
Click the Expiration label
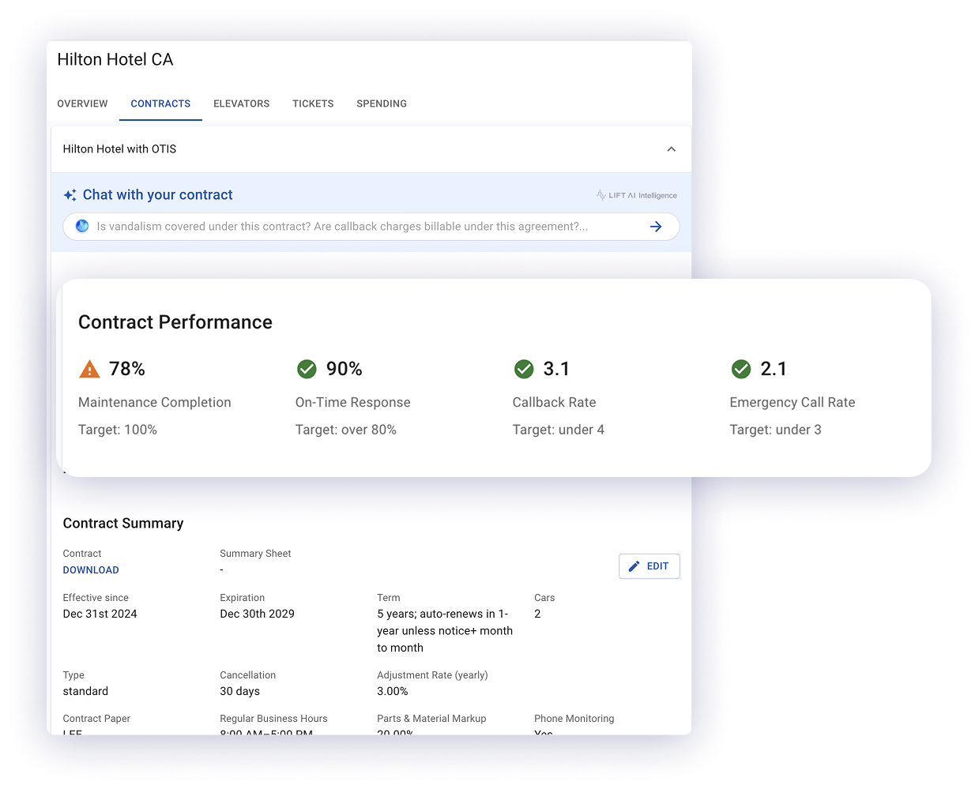point(243,598)
